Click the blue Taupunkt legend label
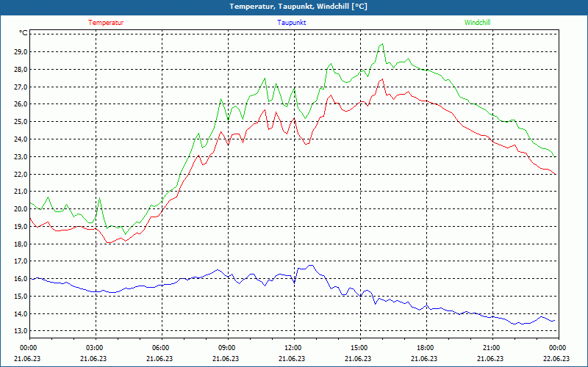Image resolution: width=588 pixels, height=367 pixels. (x=291, y=23)
